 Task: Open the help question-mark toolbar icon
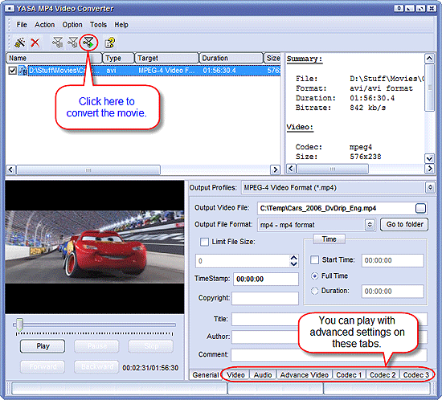pos(109,43)
